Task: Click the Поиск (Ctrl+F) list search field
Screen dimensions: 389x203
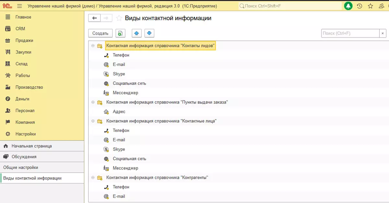Action: pyautogui.click(x=350, y=33)
